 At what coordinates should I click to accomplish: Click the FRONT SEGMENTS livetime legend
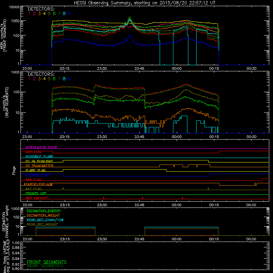47,262
